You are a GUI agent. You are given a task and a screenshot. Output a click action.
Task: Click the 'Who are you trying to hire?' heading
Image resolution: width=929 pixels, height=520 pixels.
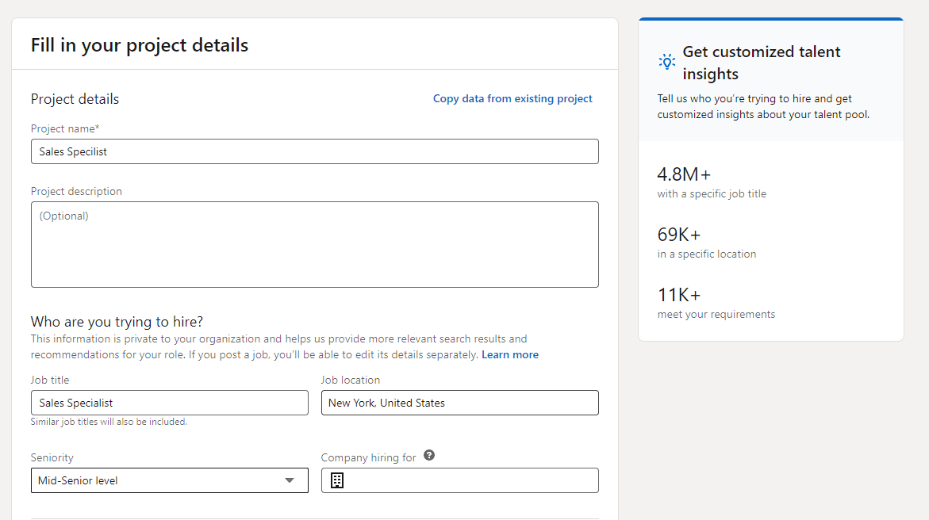[117, 322]
